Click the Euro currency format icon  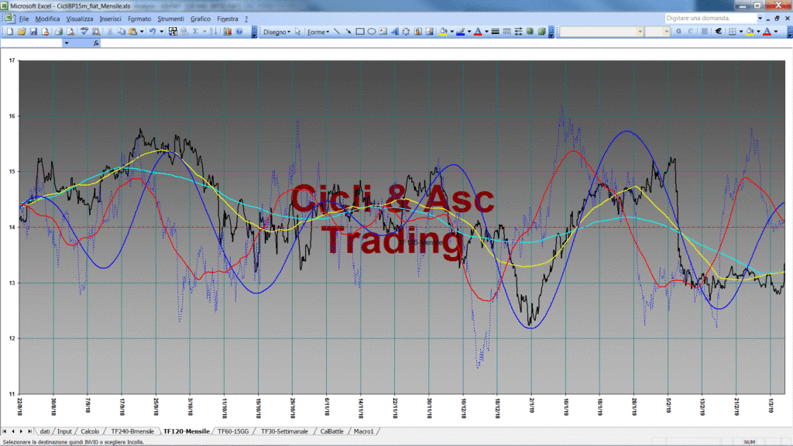pyautogui.click(x=718, y=31)
